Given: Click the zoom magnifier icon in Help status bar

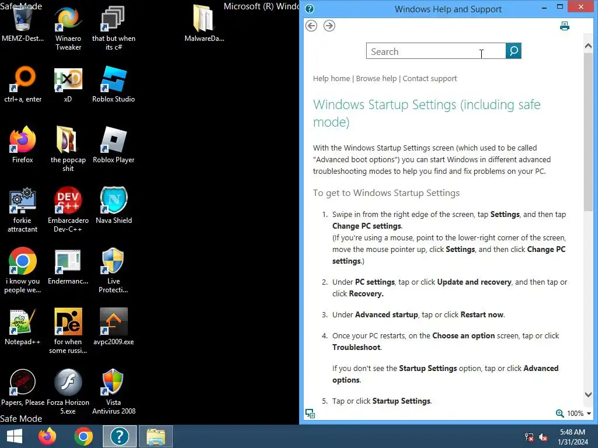Looking at the screenshot, I should 559,414.
